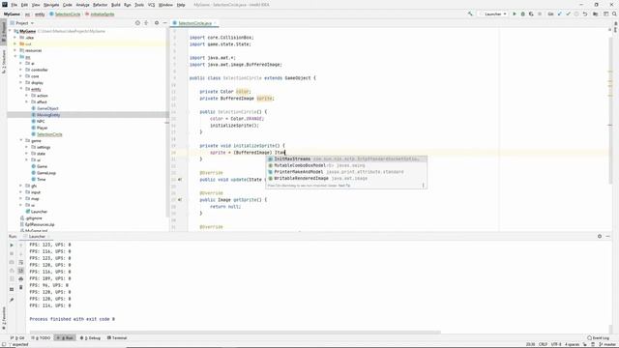Toggle tool window bars icon in status bar corner
Viewport: 619px width, 348px height.
(3, 344)
